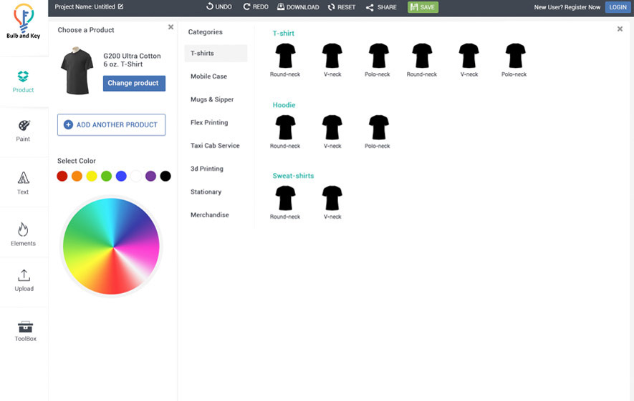Select the Mugs & Sipper category
This screenshot has height=401, width=634.
212,99
